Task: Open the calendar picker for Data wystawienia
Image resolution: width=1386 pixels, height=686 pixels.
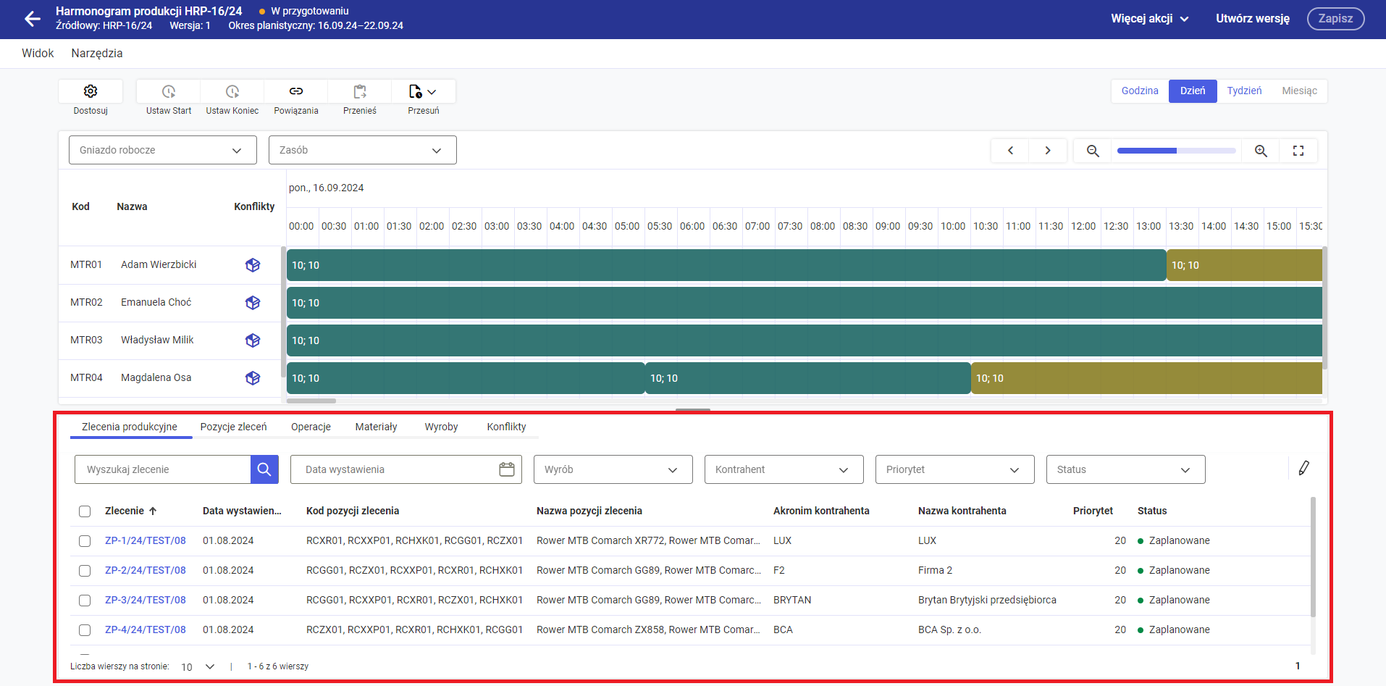Action: [x=507, y=469]
